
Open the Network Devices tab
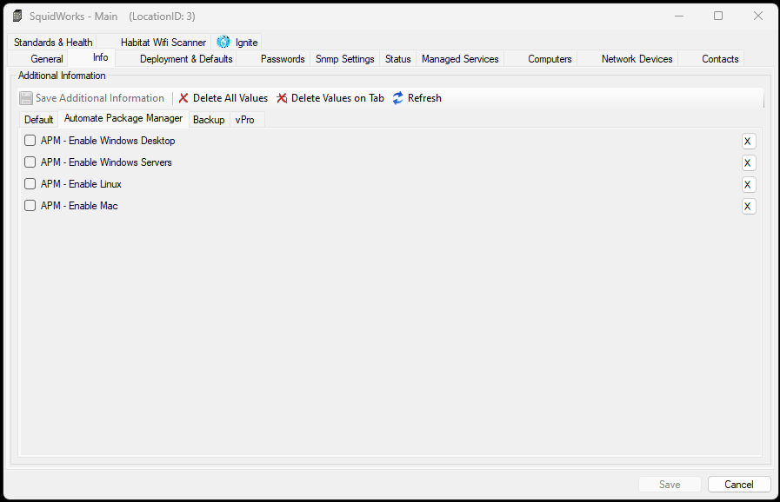[637, 59]
